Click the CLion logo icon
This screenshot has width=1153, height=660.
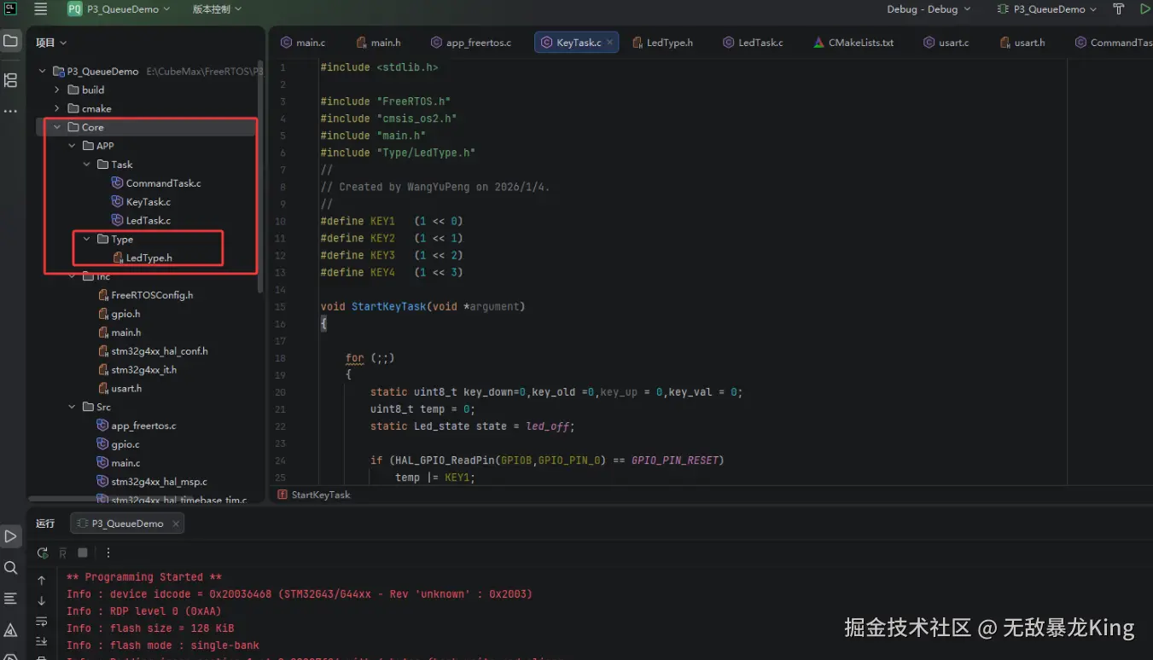point(10,9)
